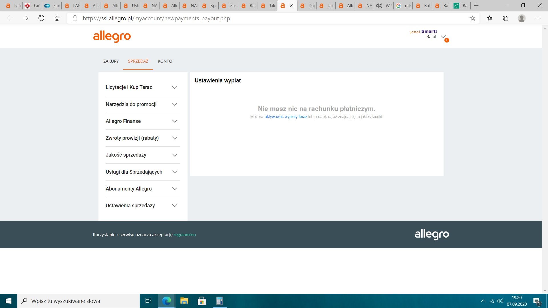Expand Jakość sprzedaży section
Image resolution: width=548 pixels, height=308 pixels.
pos(143,155)
